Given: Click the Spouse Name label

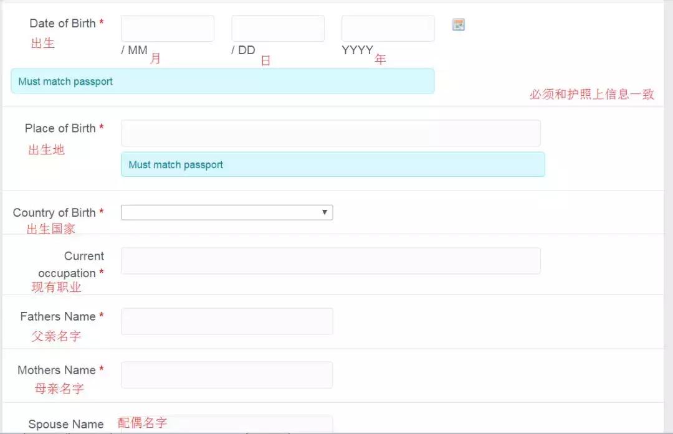Looking at the screenshot, I should [66, 424].
